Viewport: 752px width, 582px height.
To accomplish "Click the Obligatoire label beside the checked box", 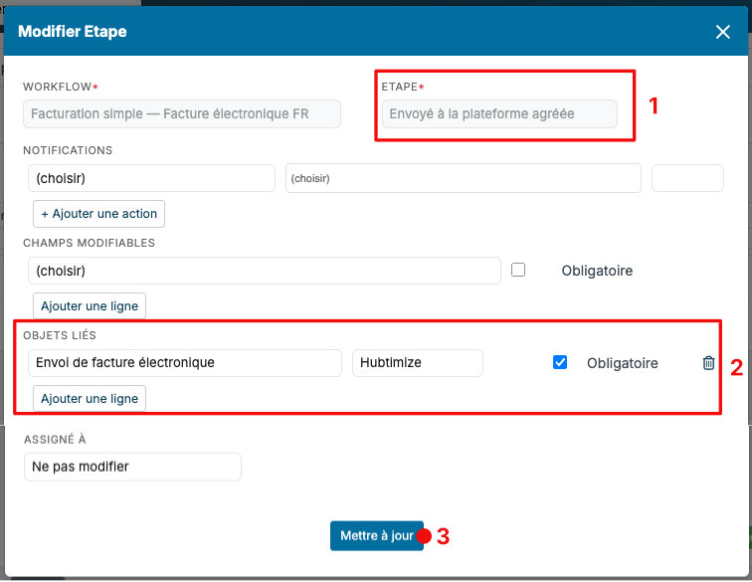I will [622, 363].
